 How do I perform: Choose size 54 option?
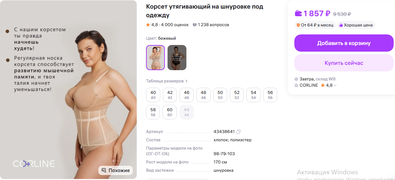[253, 95]
